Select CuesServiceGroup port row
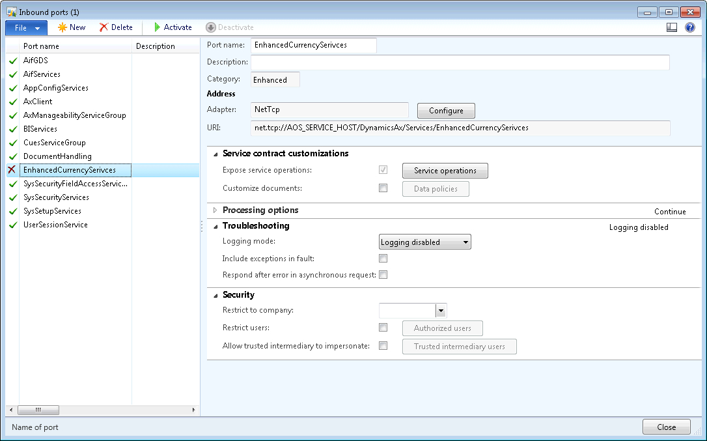The image size is (707, 441). [x=103, y=143]
